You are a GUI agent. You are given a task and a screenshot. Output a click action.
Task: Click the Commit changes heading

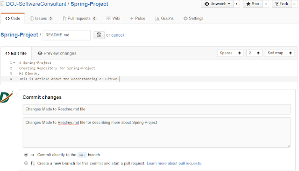(42, 97)
